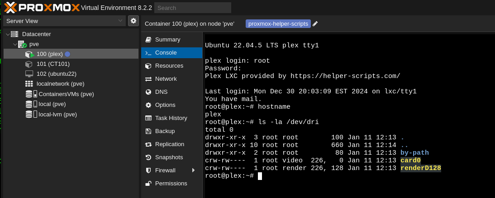The height and width of the screenshot is (198, 495).
Task: Expand the Firewall submenu arrow
Action: [x=193, y=170]
